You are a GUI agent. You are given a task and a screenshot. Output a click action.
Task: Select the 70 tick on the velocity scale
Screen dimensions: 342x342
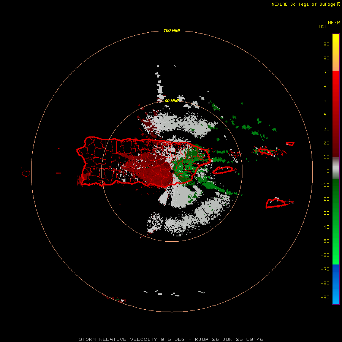[x=326, y=73]
